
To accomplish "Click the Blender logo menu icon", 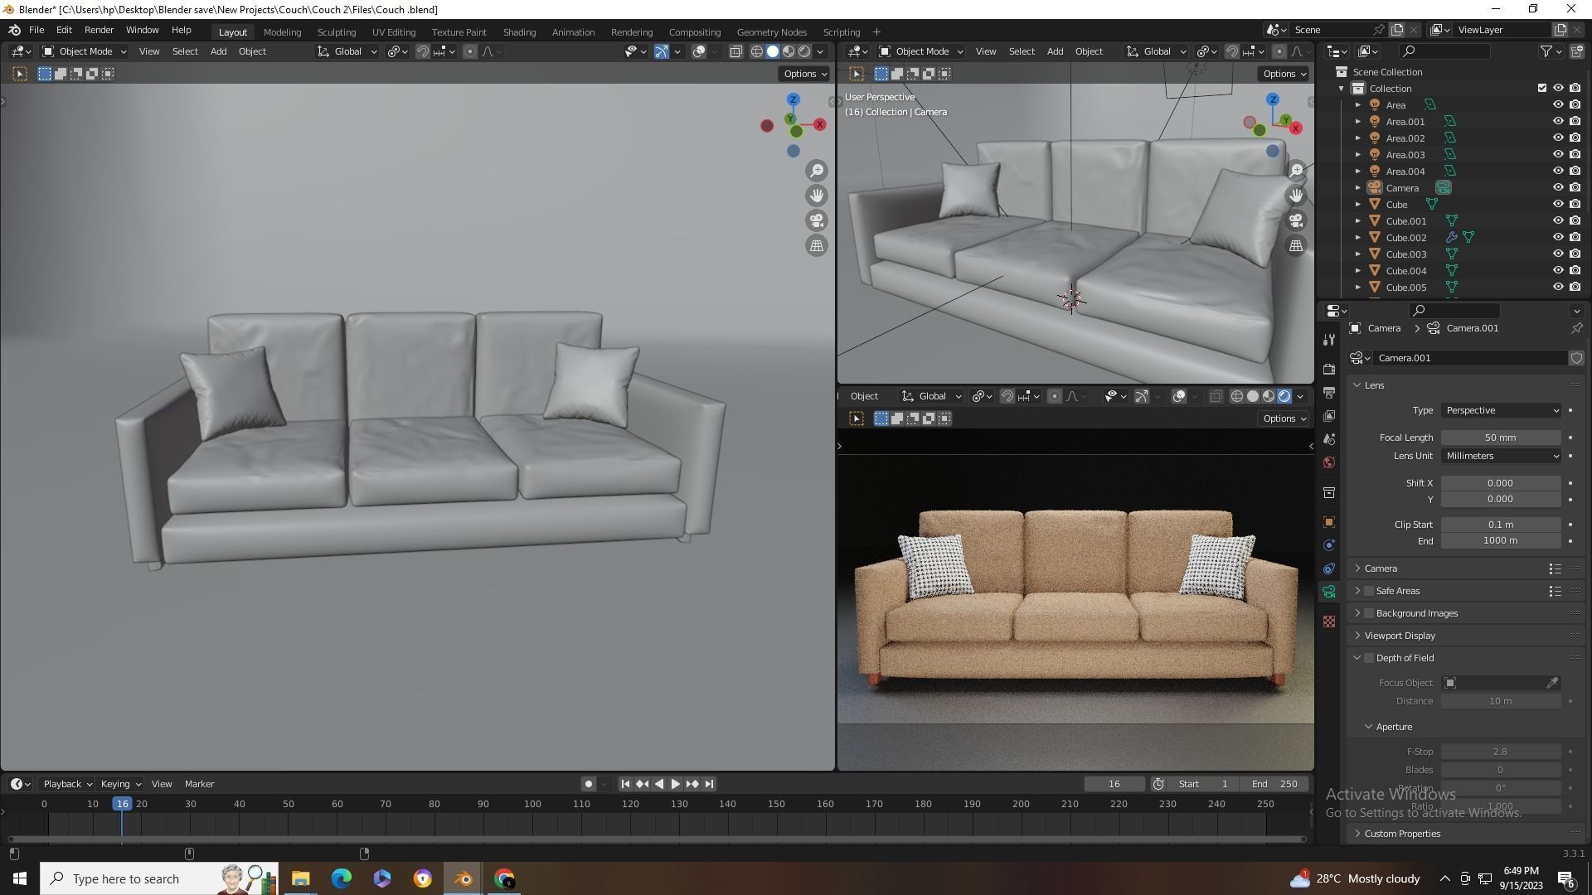I will (x=14, y=30).
